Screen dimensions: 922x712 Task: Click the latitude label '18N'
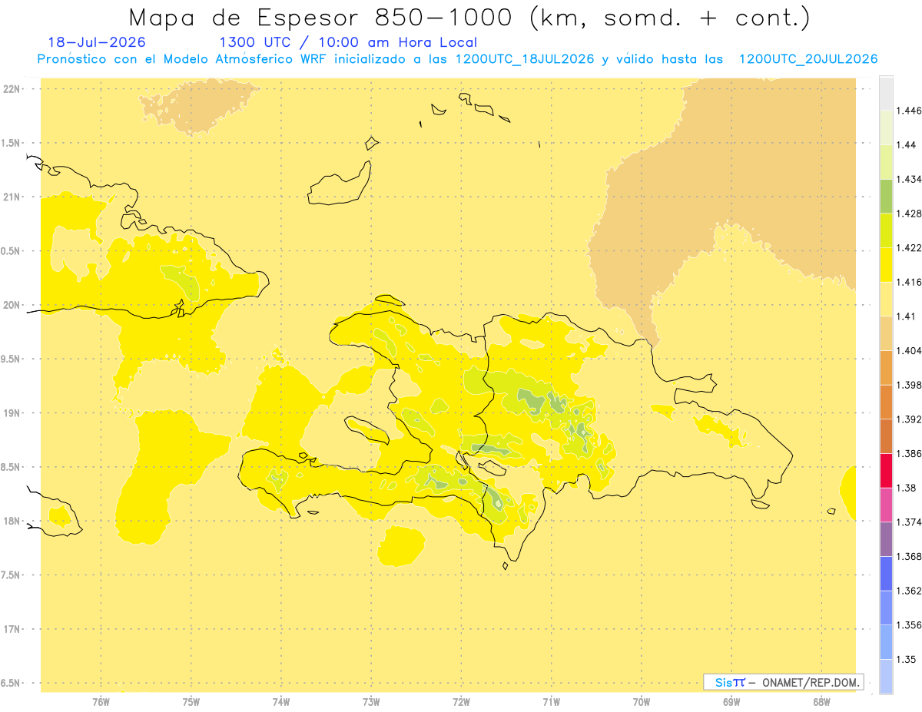pyautogui.click(x=11, y=521)
